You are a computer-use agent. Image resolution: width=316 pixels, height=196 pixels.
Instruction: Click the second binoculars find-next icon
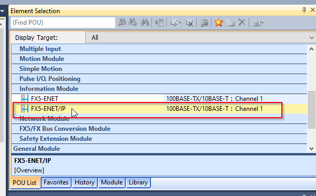pyautogui.click(x=133, y=23)
